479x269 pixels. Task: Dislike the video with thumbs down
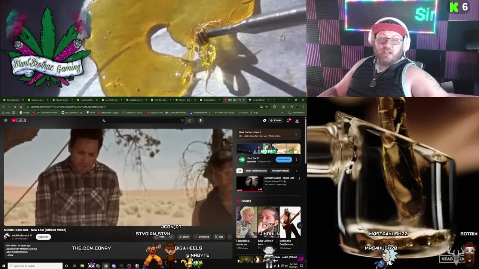pos(171,237)
